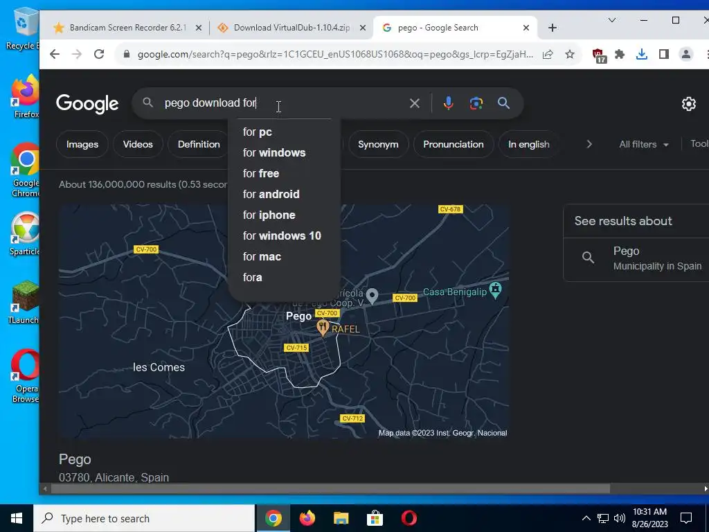Open the Extensions puzzle piece menu
This screenshot has height=532, width=709.
pyautogui.click(x=620, y=54)
